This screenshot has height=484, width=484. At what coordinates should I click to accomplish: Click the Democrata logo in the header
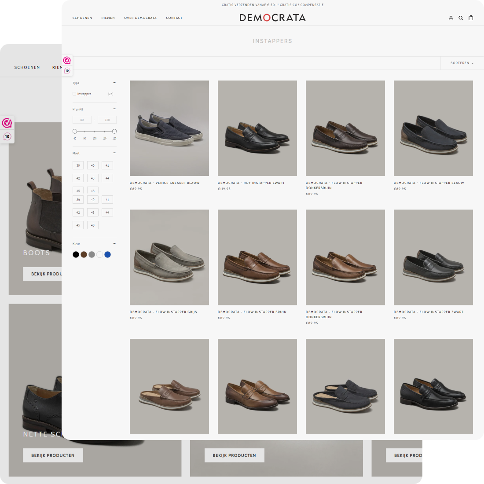pyautogui.click(x=272, y=18)
